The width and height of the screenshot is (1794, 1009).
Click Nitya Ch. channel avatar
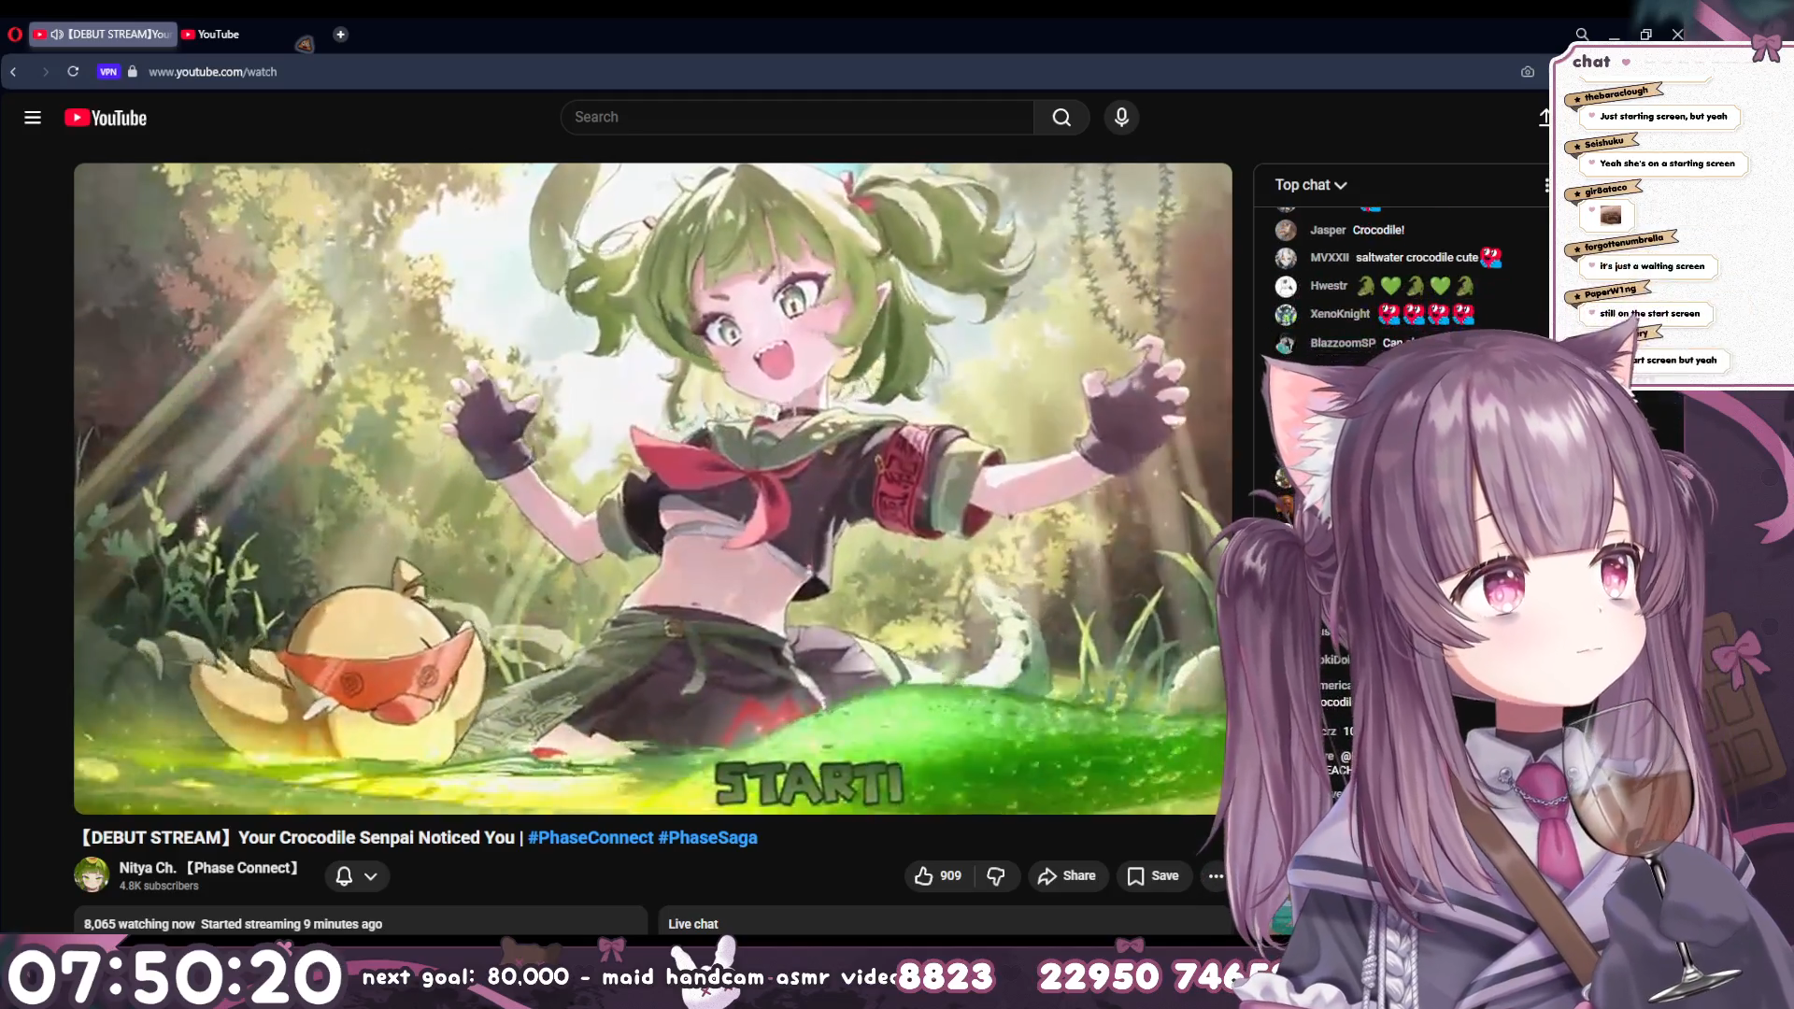tap(92, 875)
